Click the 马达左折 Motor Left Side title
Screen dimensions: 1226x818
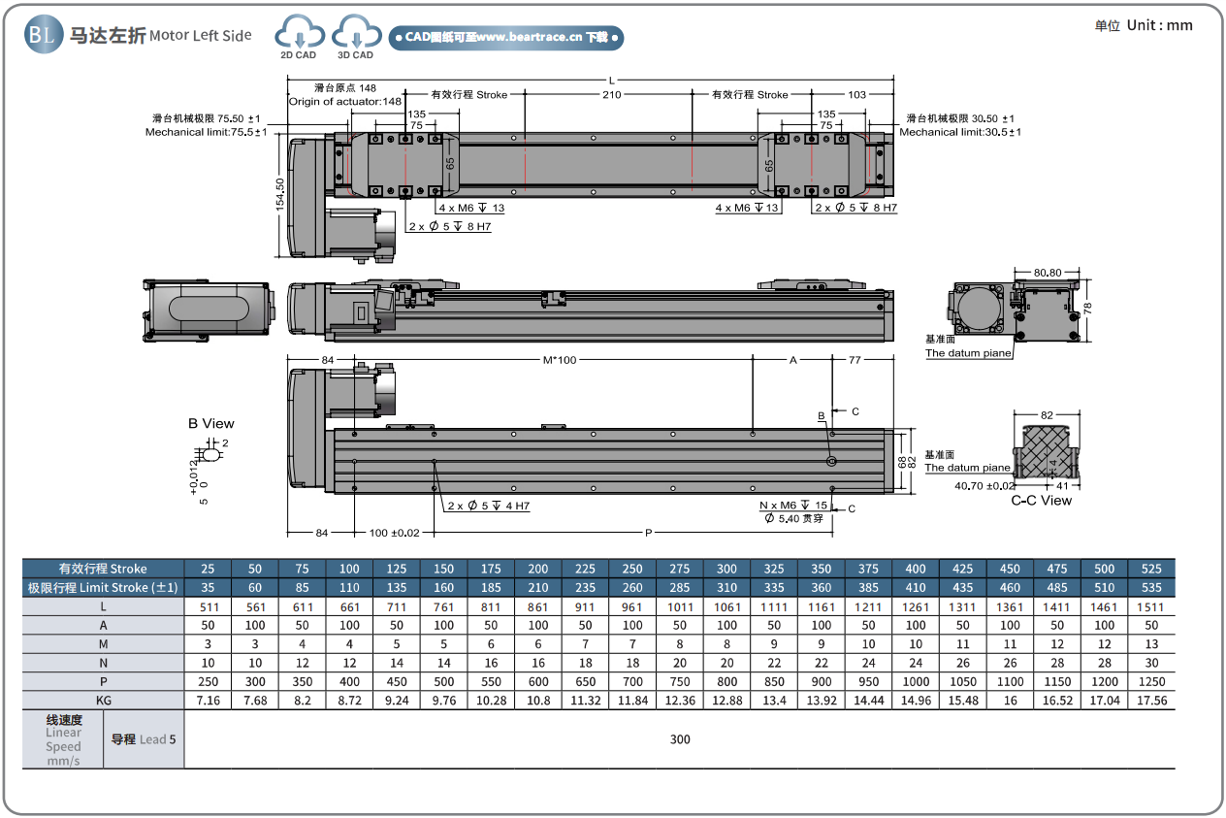(x=160, y=36)
